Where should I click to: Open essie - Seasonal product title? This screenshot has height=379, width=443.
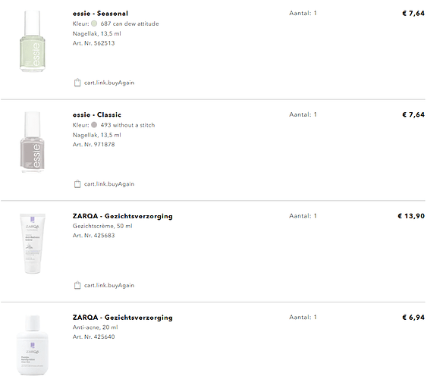[x=100, y=14]
